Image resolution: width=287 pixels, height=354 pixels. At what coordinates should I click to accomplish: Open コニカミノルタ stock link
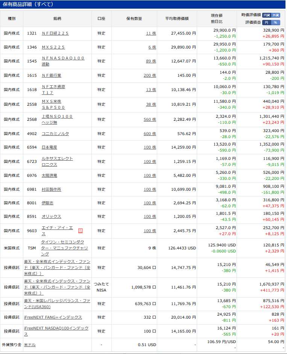(x=55, y=134)
